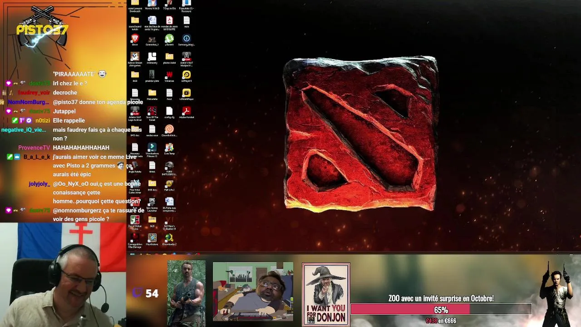Image resolution: width=581 pixels, height=327 pixels.
Task: Click the 65% donation goal progress bar
Action: (441, 310)
